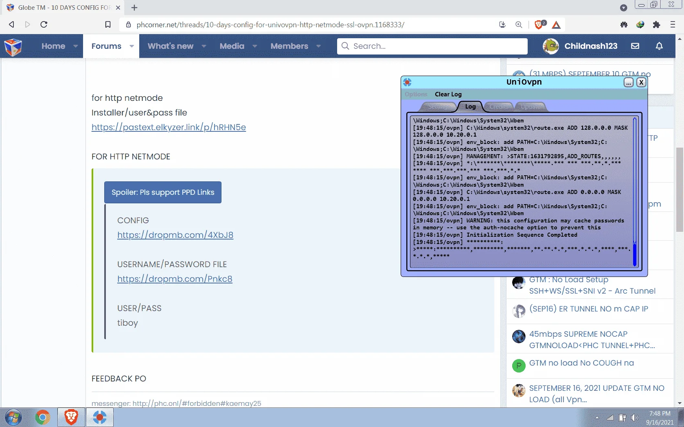
Task: Open the GTM : No Load Setup thread
Action: (592, 285)
